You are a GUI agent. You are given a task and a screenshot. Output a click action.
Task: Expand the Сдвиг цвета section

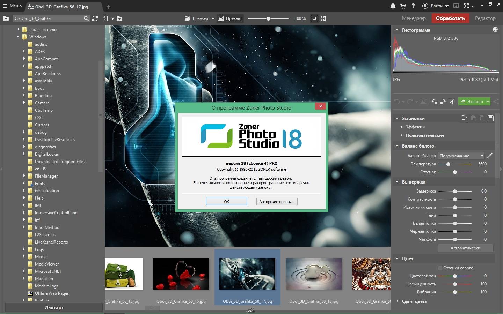[x=397, y=301]
